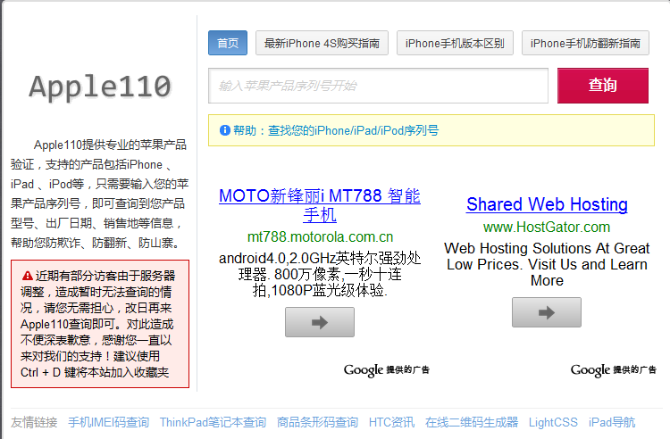Open ThinkPad笔记本查询 footer link
The height and width of the screenshot is (439, 670).
pyautogui.click(x=213, y=422)
